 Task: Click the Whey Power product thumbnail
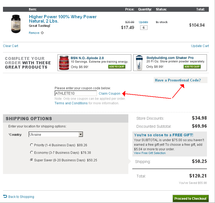pos(16,24)
